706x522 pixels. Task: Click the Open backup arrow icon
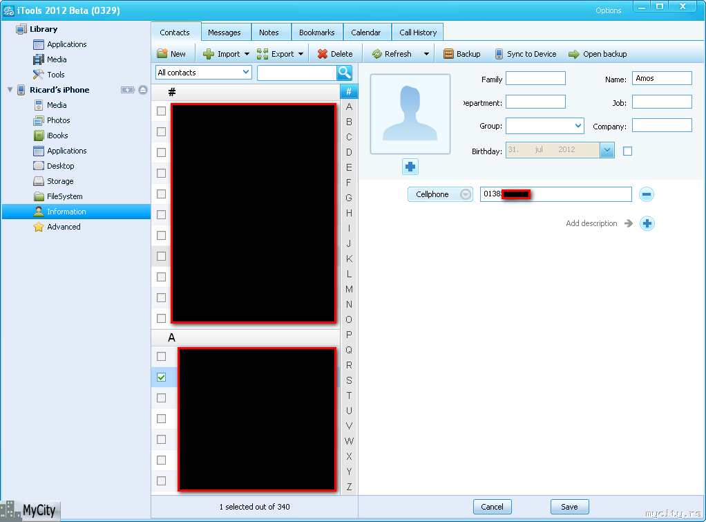click(x=573, y=54)
